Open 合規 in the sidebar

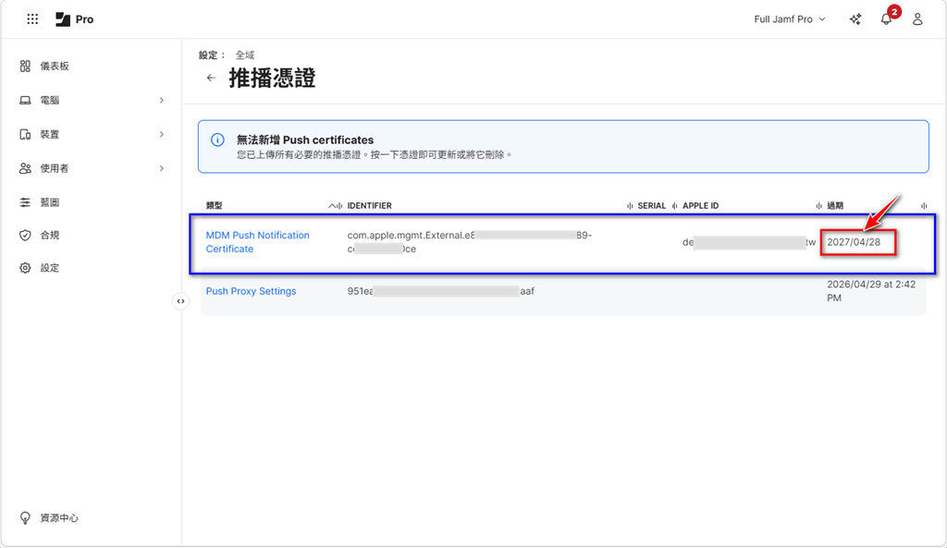[49, 236]
